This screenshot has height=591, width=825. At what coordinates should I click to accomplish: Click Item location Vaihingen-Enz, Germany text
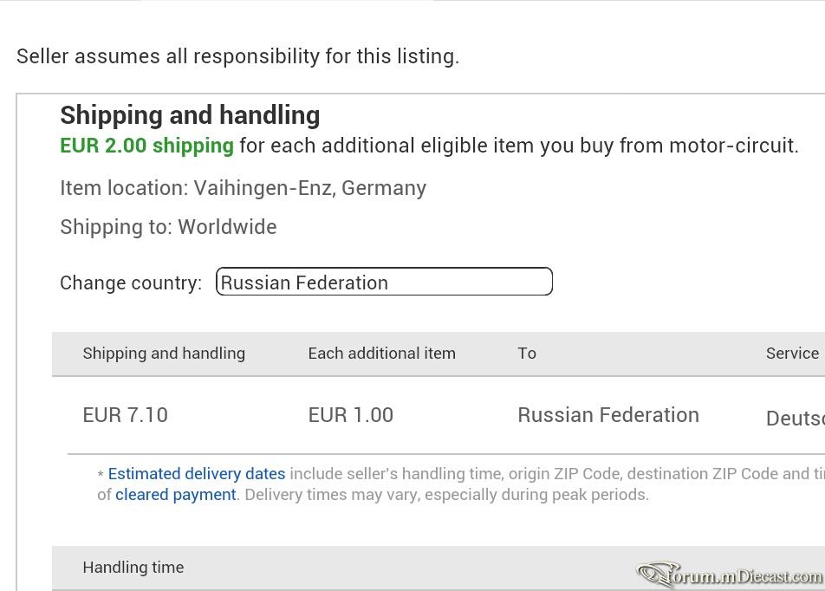coord(243,188)
